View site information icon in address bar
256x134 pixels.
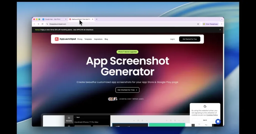pos(47,24)
